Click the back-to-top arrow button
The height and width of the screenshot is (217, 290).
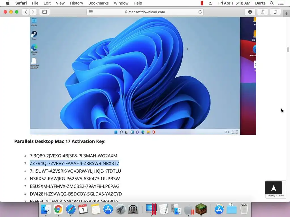click(273, 188)
